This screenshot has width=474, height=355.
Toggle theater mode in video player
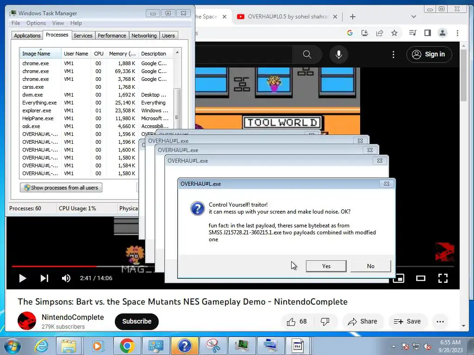(x=420, y=278)
